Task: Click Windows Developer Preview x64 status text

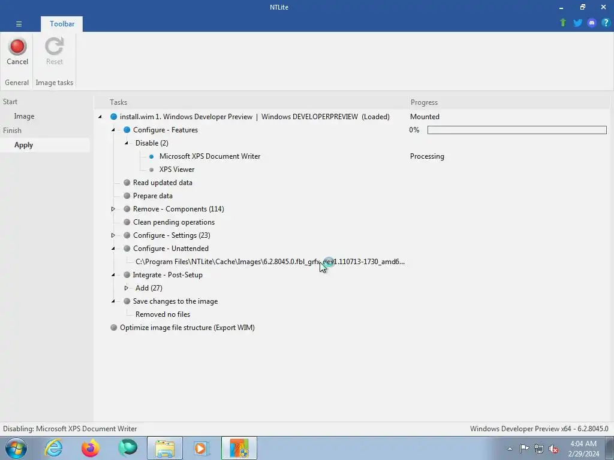Action: 539,429
